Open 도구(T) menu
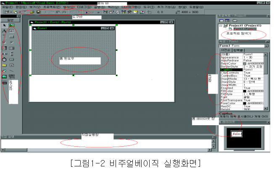This screenshot has height=171, width=274. point(149,7)
